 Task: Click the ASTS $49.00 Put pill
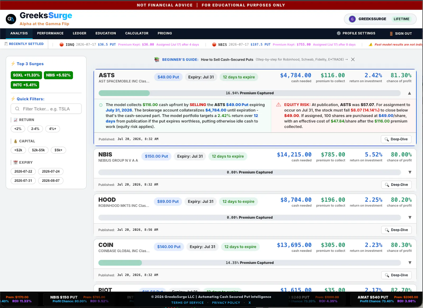click(168, 77)
